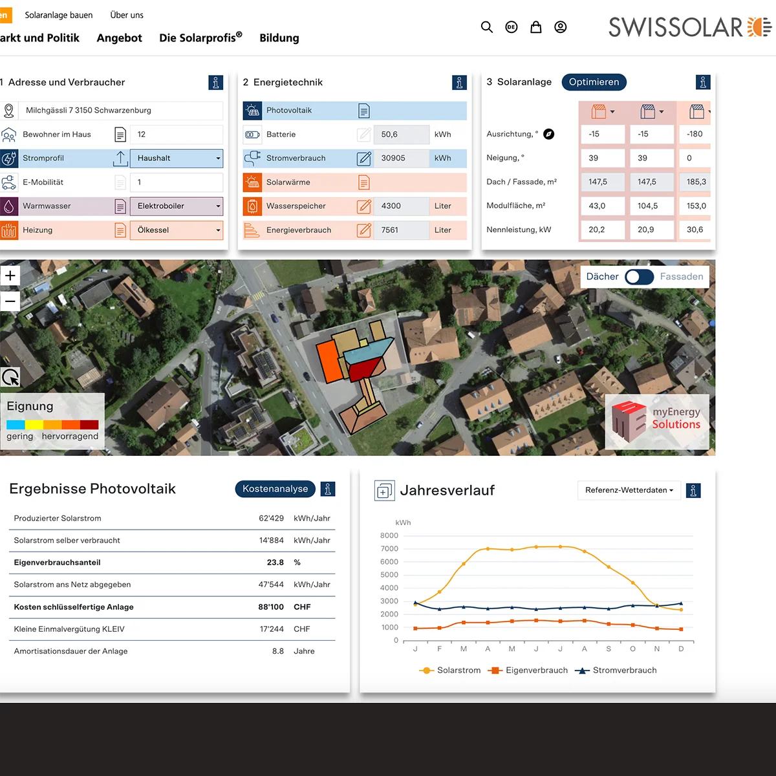This screenshot has height=776, width=776.
Task: Click the Stromprofil plug icon
Action: pyautogui.click(x=9, y=158)
